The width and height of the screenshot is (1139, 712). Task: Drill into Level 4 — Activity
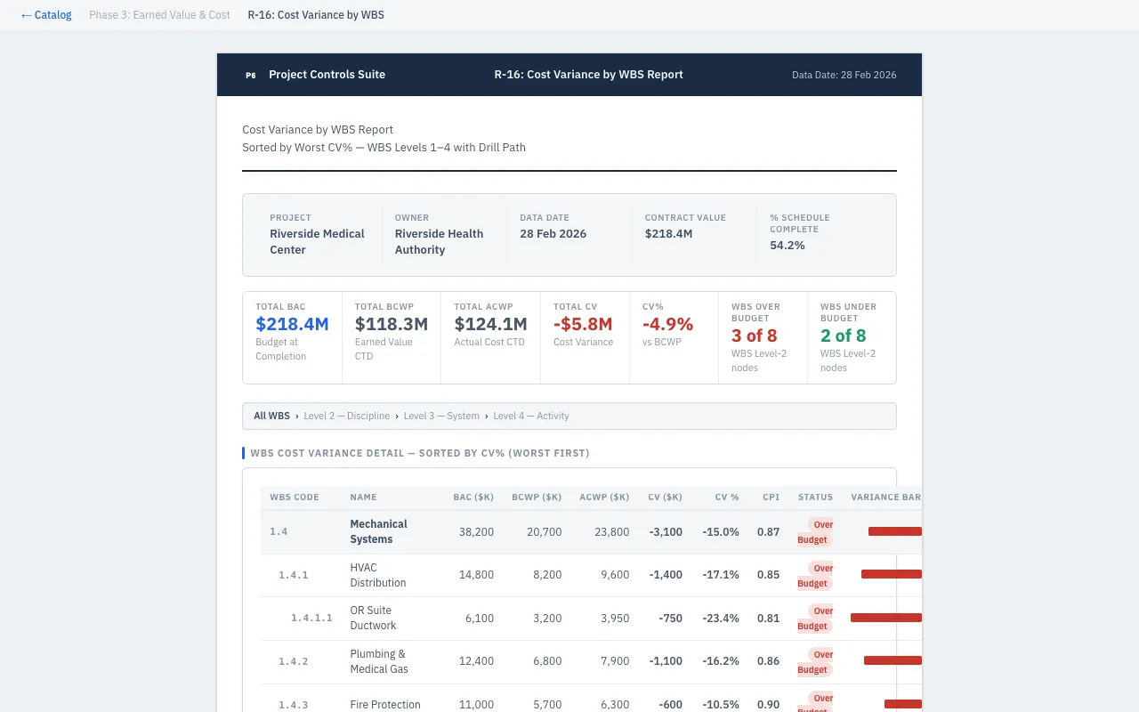click(x=531, y=416)
